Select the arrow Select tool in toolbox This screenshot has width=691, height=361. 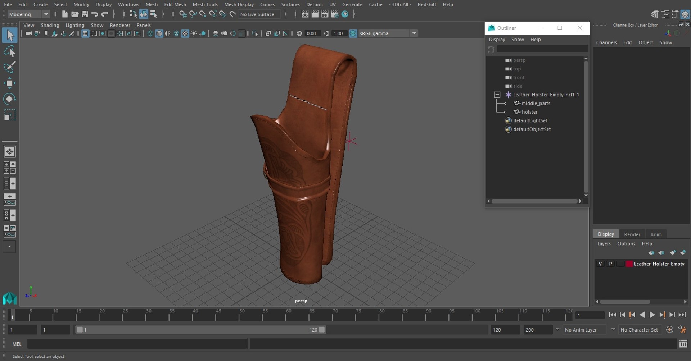10,35
